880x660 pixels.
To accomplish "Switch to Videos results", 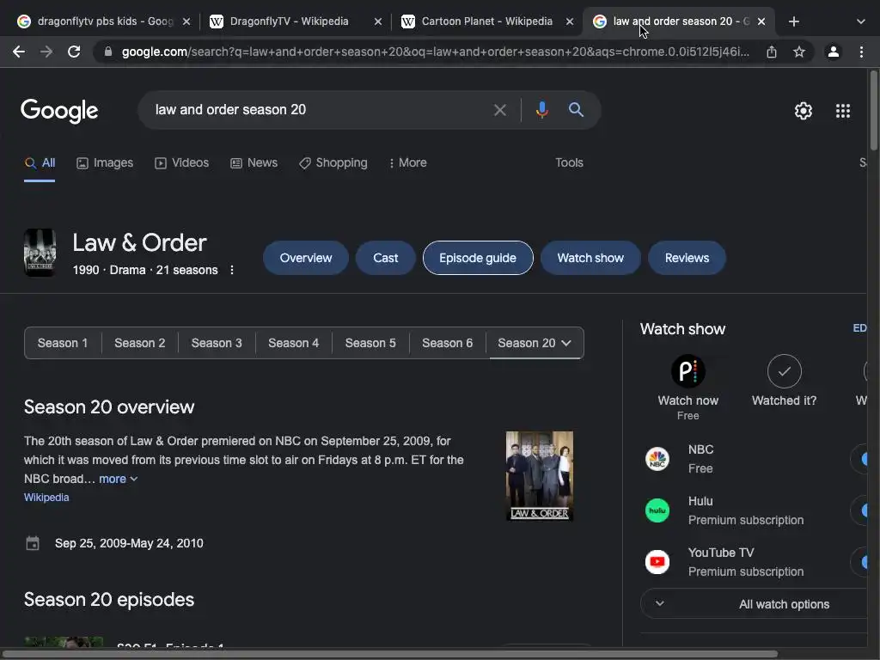I will click(x=181, y=162).
